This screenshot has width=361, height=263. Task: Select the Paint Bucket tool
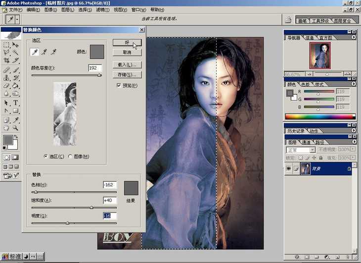click(15, 86)
